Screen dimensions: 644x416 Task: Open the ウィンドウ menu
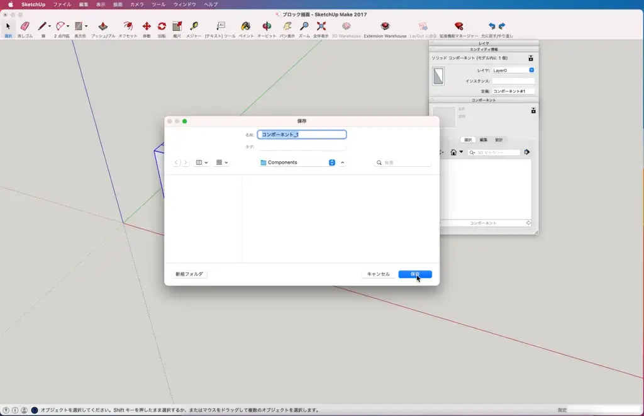(184, 4)
